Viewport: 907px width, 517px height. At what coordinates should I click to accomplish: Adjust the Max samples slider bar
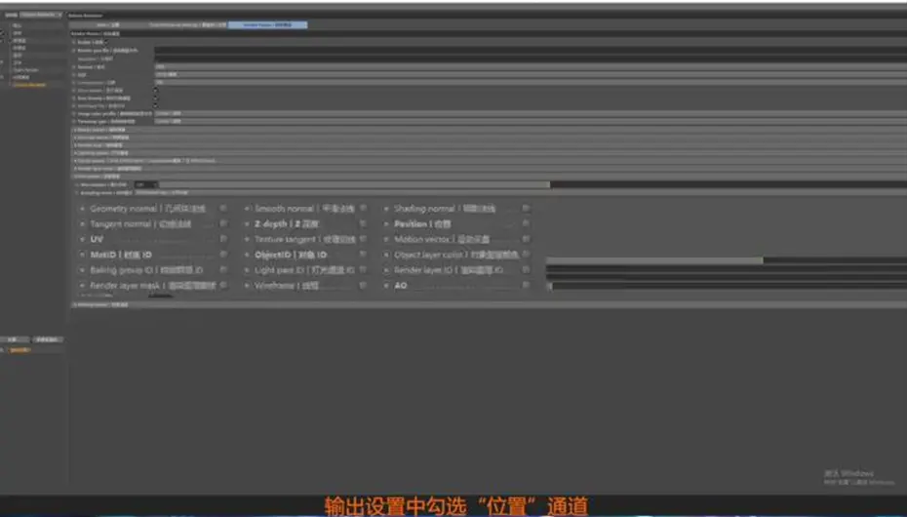point(533,184)
